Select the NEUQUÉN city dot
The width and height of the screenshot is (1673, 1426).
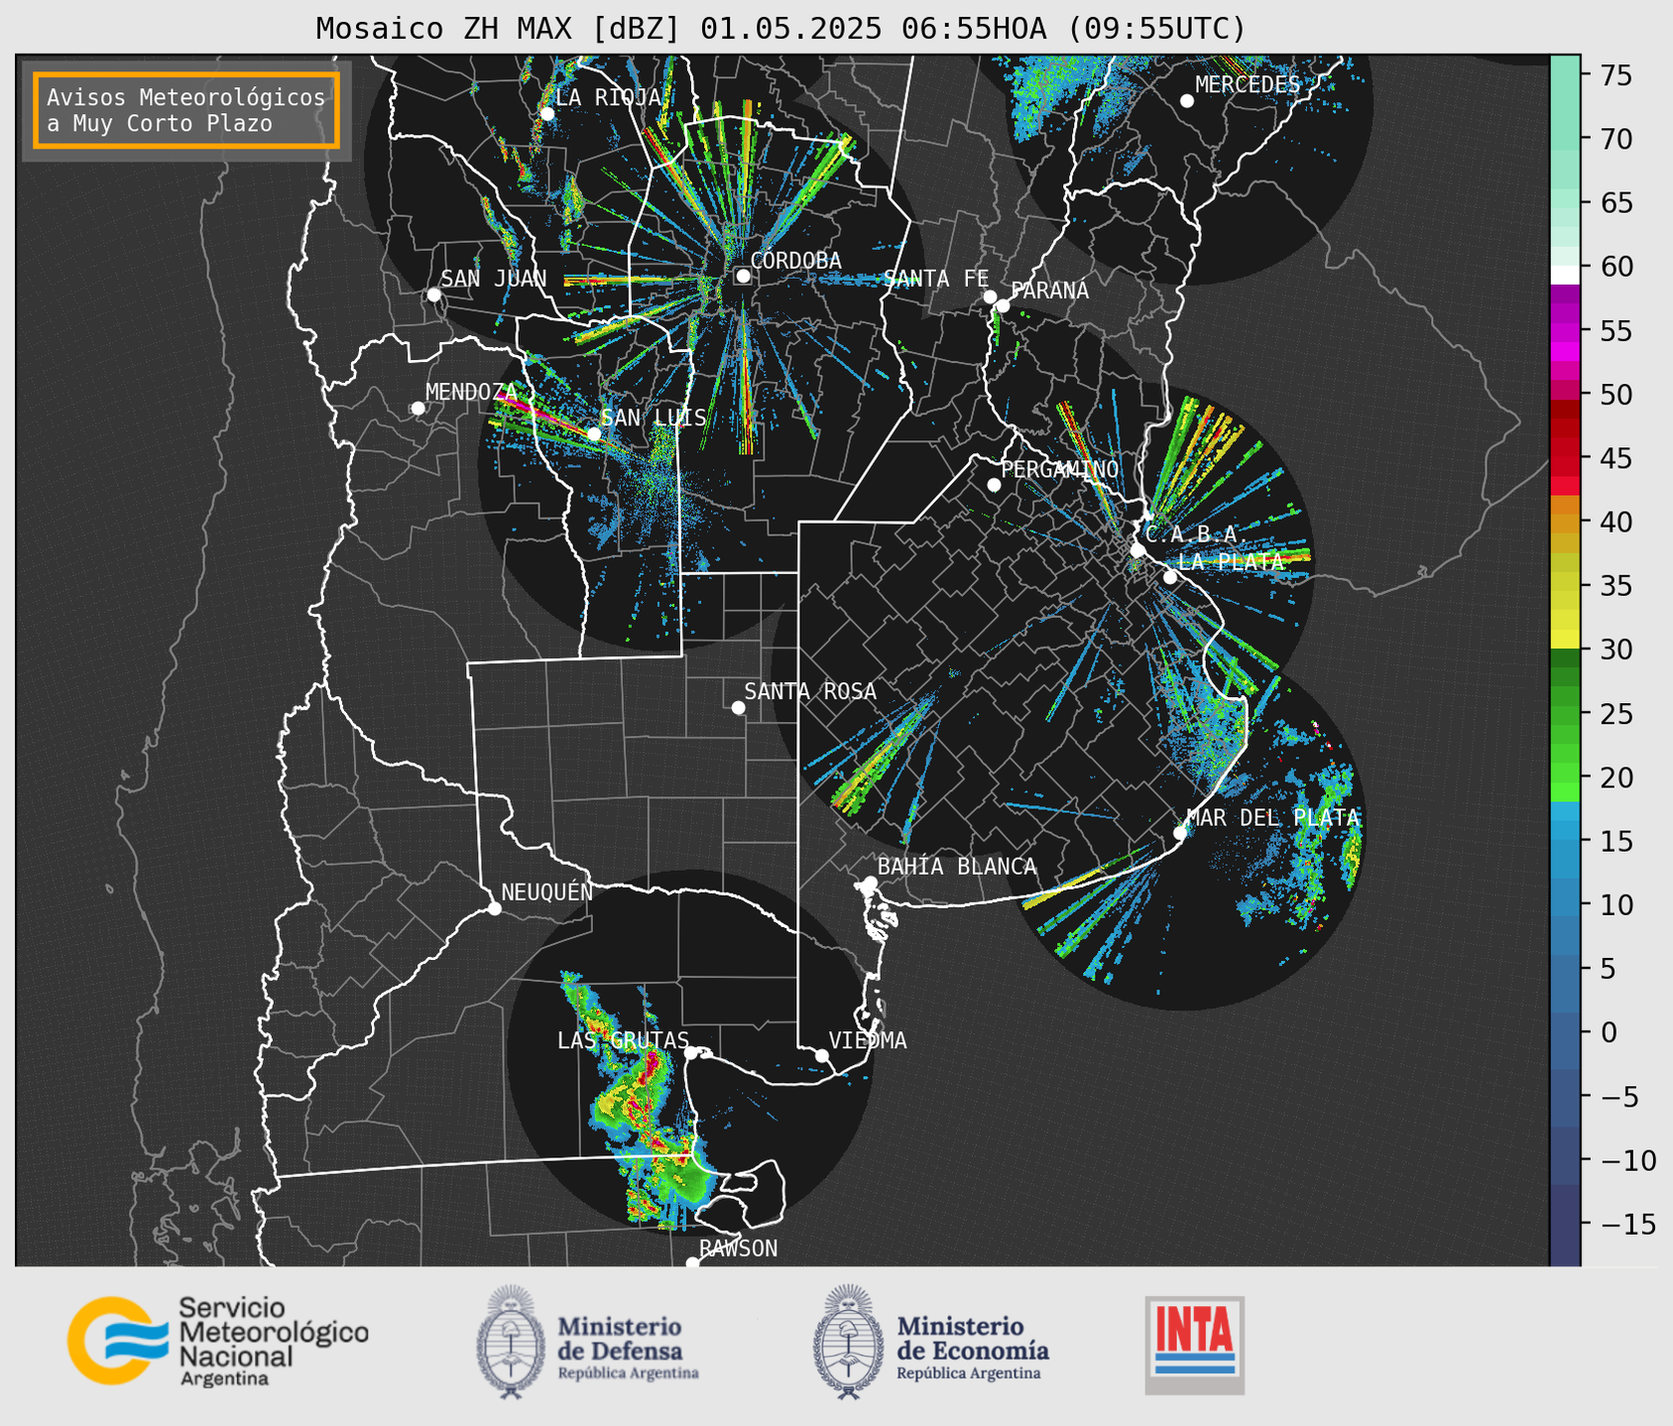494,908
